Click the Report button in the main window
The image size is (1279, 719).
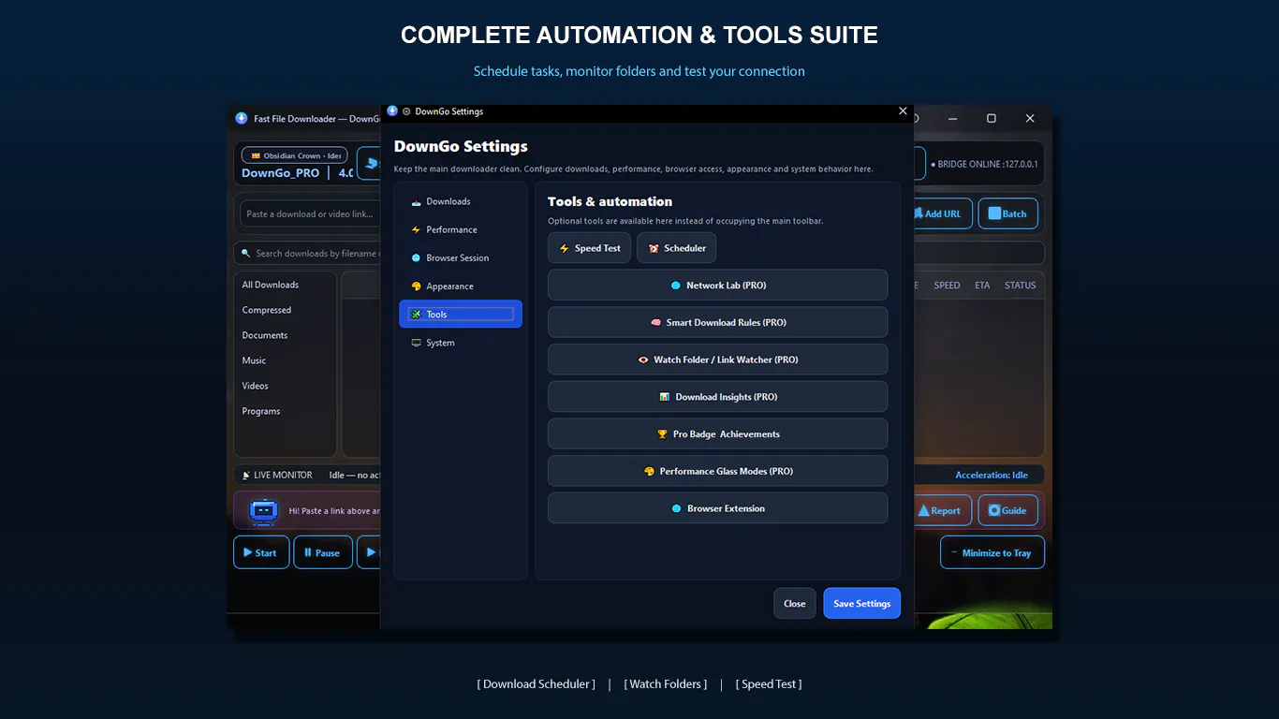tap(943, 510)
